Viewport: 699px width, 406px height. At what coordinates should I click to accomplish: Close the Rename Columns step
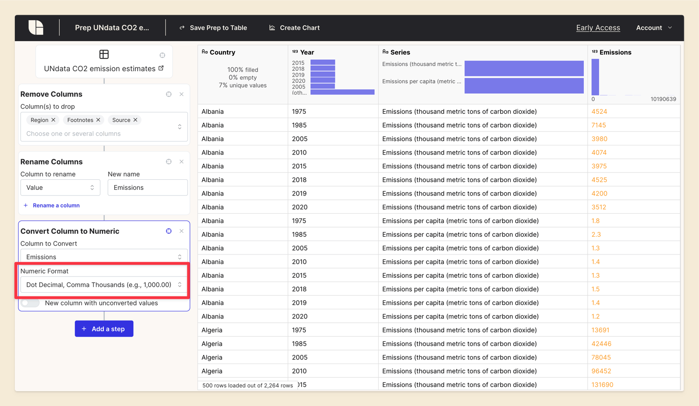pyautogui.click(x=182, y=162)
